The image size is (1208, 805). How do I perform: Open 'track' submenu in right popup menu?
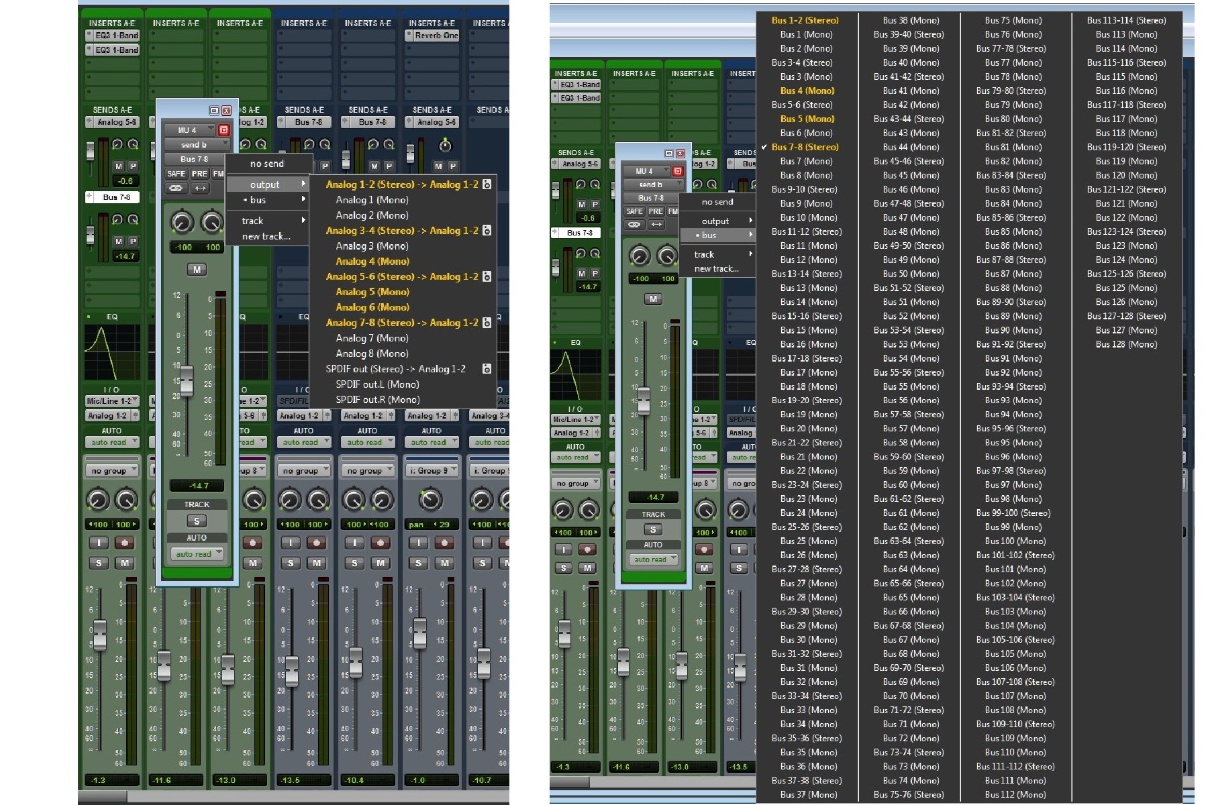click(x=717, y=254)
